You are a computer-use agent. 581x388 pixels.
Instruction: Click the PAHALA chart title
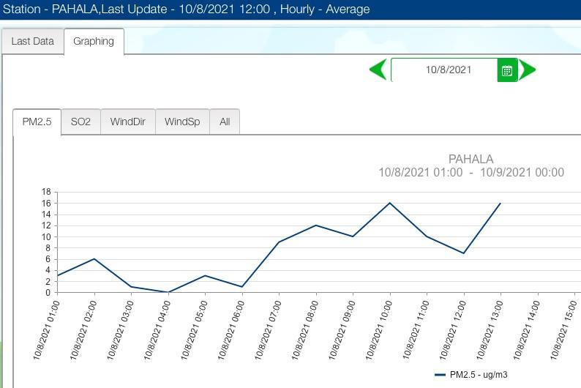(471, 159)
